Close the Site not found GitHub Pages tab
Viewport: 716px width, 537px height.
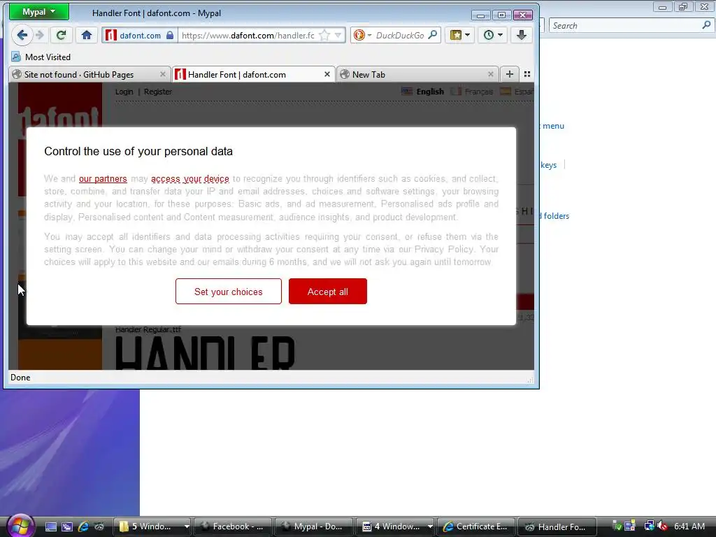[162, 74]
